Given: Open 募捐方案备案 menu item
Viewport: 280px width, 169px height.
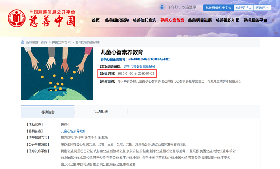Looking at the screenshot, I should [x=172, y=20].
